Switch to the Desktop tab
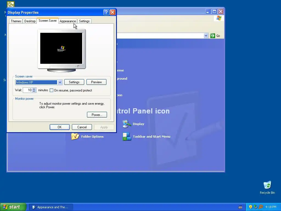 [30, 21]
